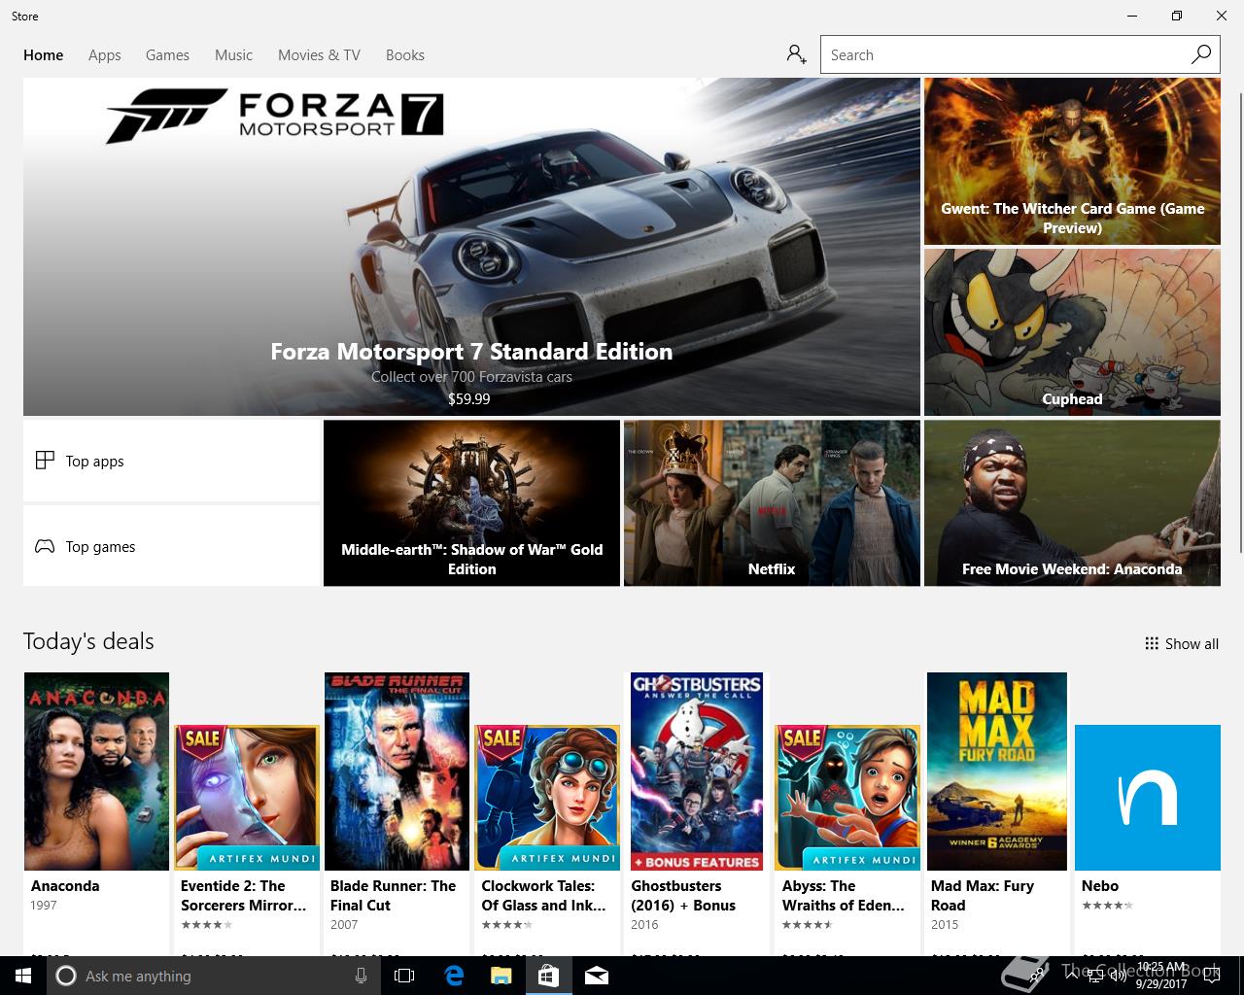Viewport: 1244px width, 995px height.
Task: Open Free Movie Weekend Anaconda tile
Action: [1072, 503]
